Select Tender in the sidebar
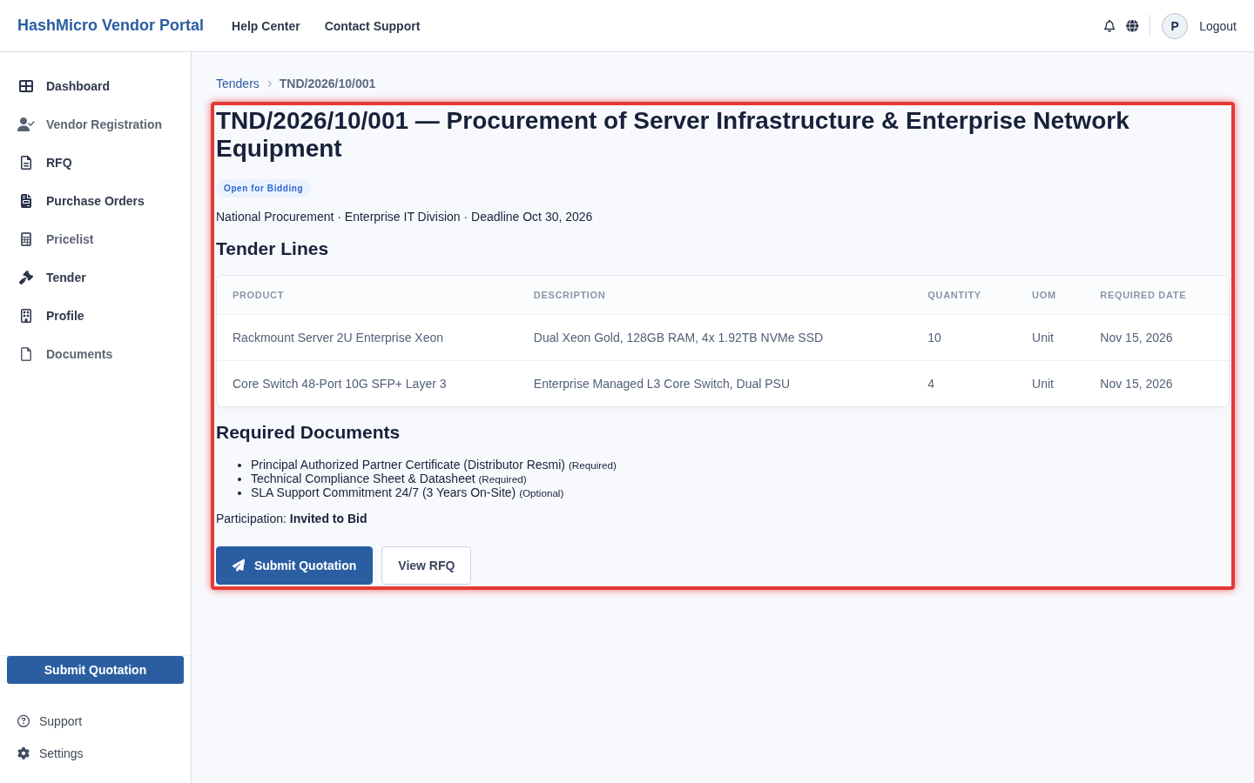 tap(95, 278)
